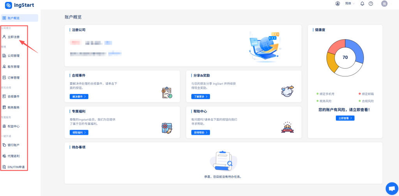The width and height of the screenshot is (399, 196).
Task: Click the 获得帮助 button
Action: click(x=201, y=132)
